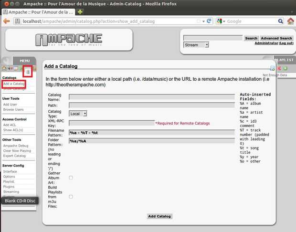Open the Preferences icon in sidebar menu
The height and width of the screenshot is (232, 296).
(x=16, y=68)
